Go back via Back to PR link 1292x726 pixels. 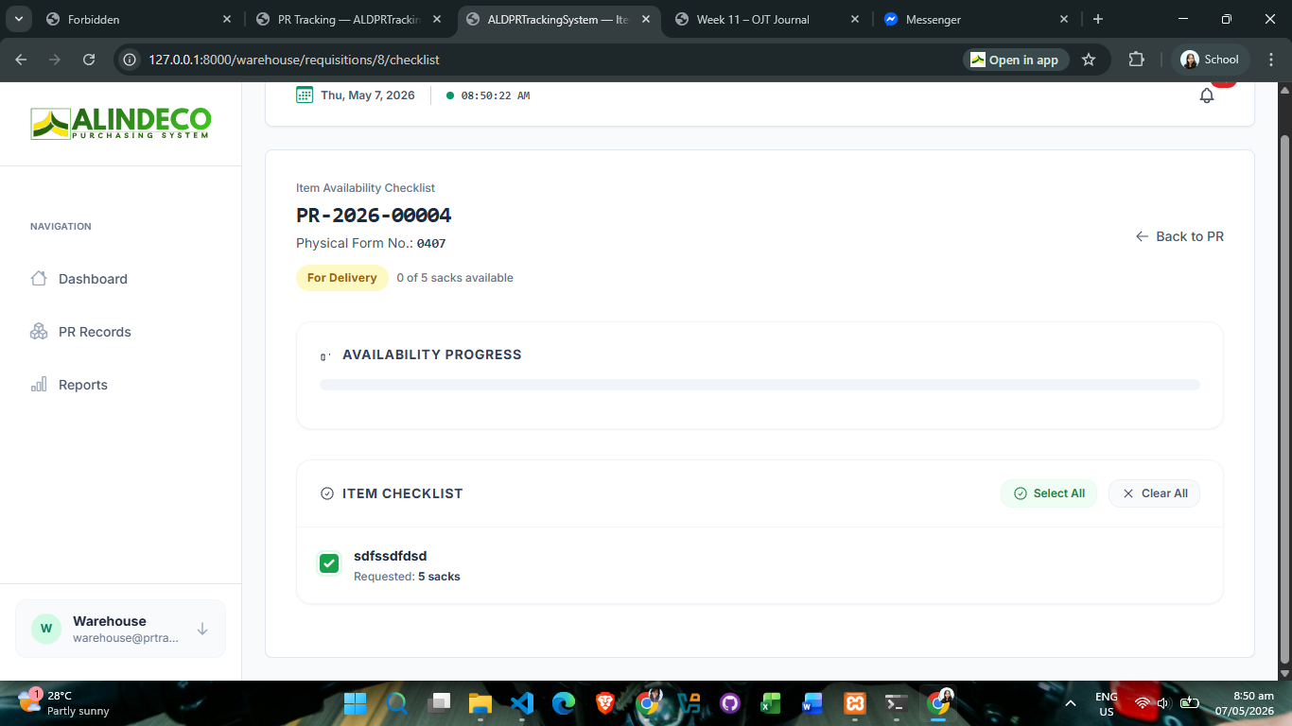1179,236
